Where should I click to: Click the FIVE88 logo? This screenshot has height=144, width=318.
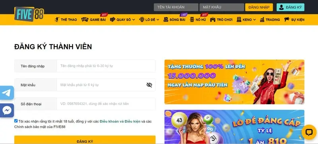pyautogui.click(x=29, y=14)
